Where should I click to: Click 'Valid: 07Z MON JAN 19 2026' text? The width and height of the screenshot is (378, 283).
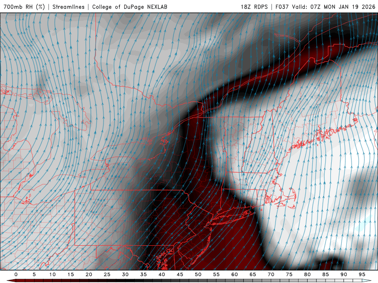[334, 7]
